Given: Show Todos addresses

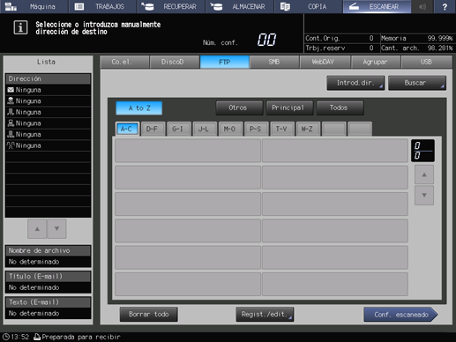Looking at the screenshot, I should click(340, 108).
